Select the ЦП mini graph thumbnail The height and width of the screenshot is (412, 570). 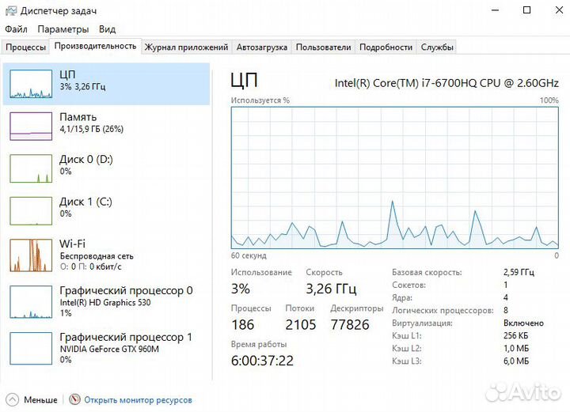coord(31,84)
